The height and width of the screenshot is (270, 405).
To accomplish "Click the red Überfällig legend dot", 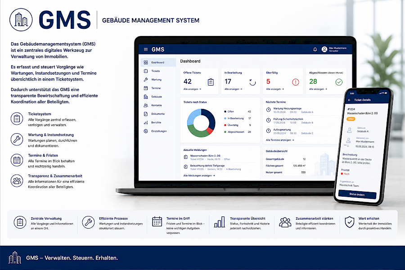I will point(225,125).
